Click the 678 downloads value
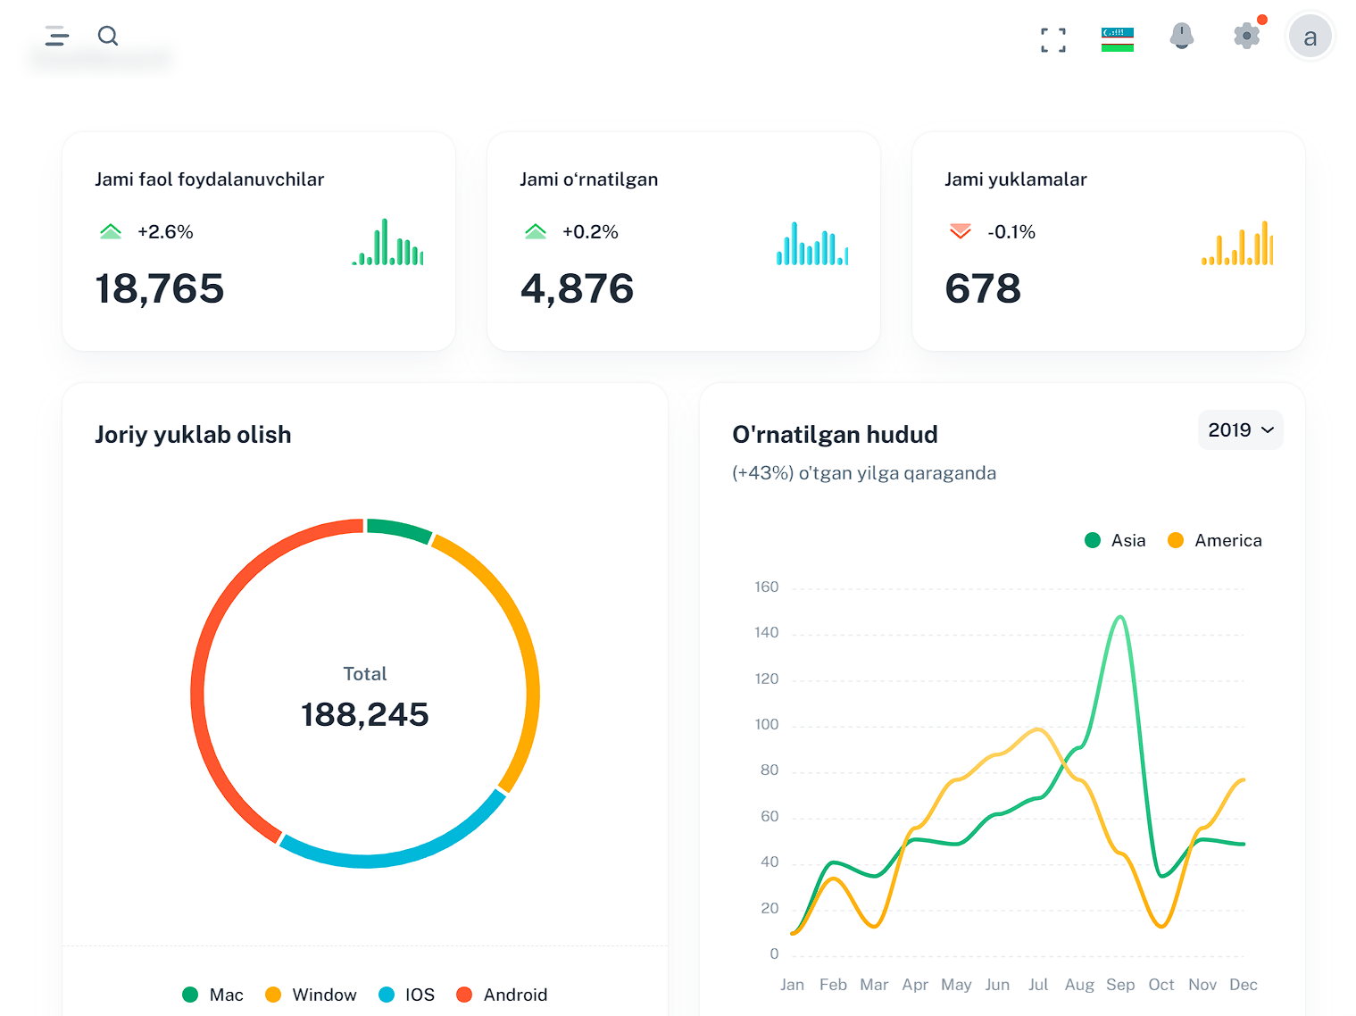 click(983, 289)
